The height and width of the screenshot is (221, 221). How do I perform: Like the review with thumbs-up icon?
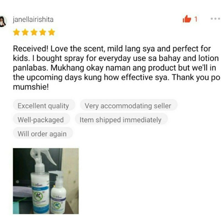click(187, 19)
